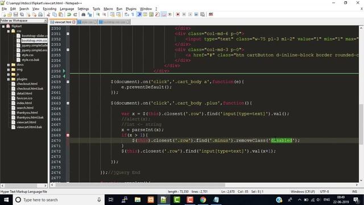Toggle synchronized horizontal scrolling
Screen dimensions: 364x205
(118, 14)
